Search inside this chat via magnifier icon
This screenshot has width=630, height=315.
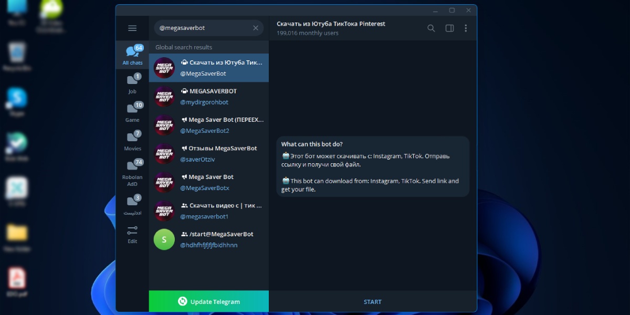tap(431, 28)
